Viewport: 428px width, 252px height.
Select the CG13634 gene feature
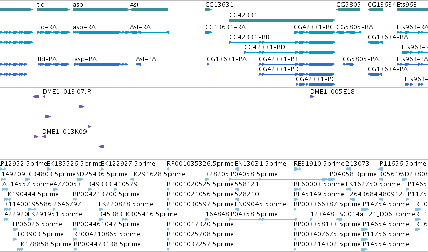click(376, 10)
